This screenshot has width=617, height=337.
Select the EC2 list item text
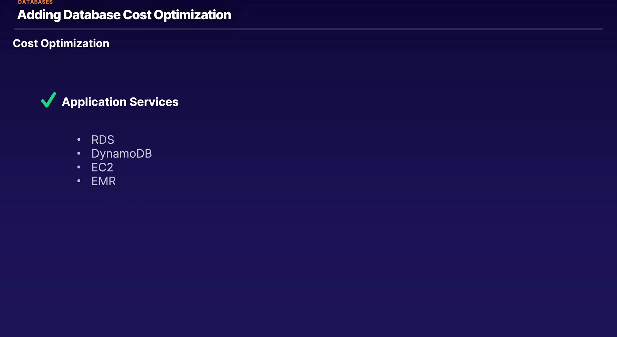click(102, 168)
